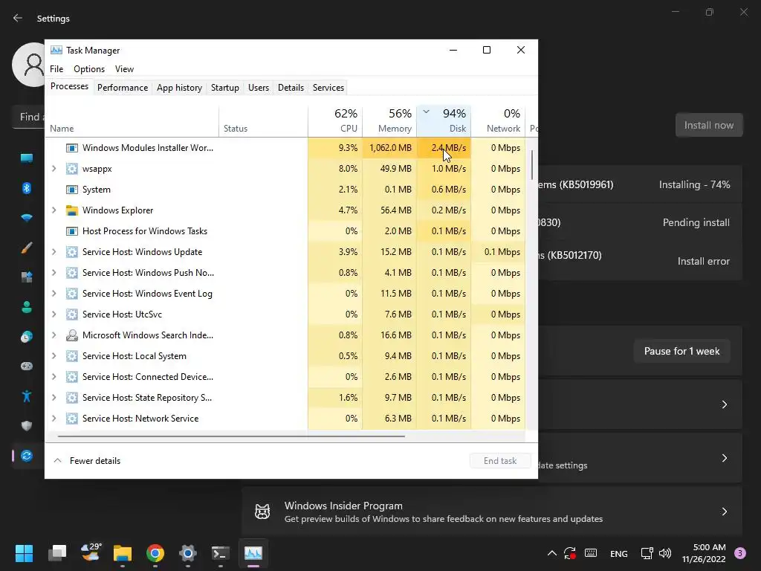The height and width of the screenshot is (571, 761).
Task: Open the Windows Start menu
Action: (24, 553)
